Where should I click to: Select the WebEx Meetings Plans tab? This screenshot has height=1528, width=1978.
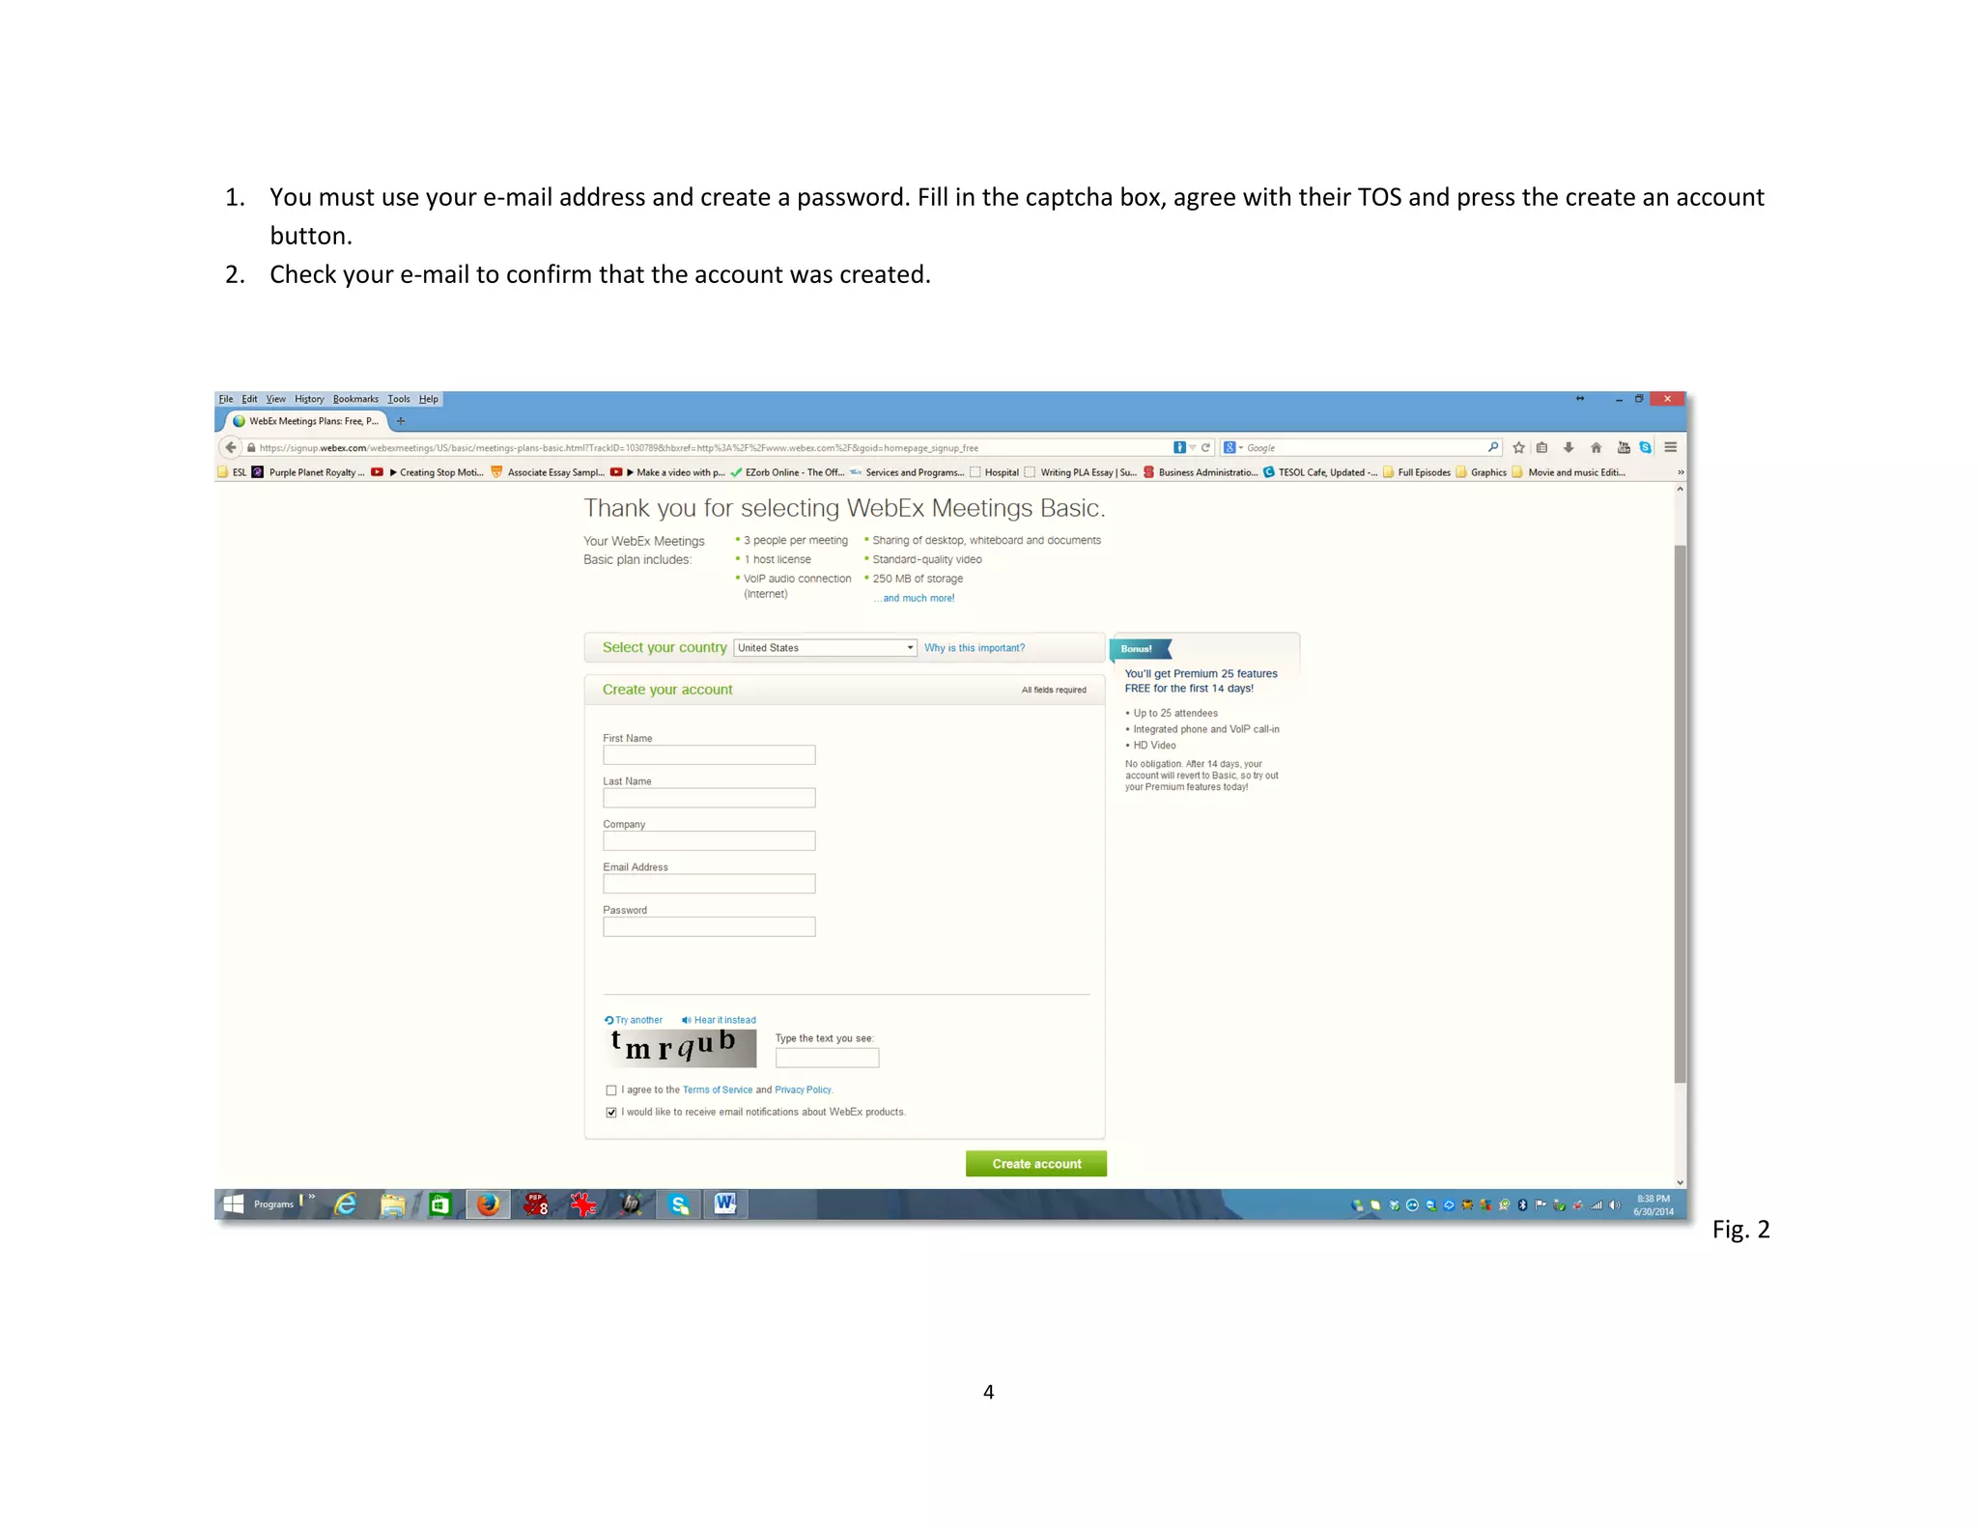coord(305,421)
